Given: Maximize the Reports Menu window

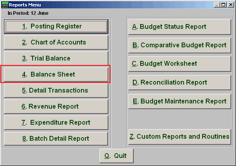Looking at the screenshot, I should pyautogui.click(x=224, y=5).
